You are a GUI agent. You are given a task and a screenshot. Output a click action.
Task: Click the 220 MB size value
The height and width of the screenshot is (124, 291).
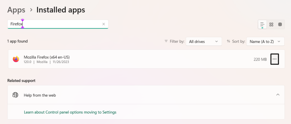(x=260, y=59)
